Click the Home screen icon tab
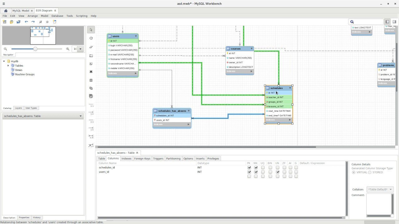399x224 pixels. click(x=6, y=11)
